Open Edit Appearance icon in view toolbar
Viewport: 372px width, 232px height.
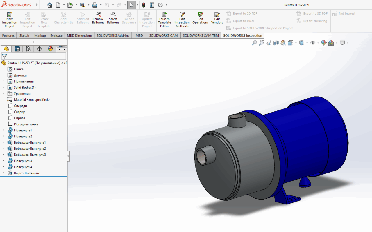coord(323,43)
